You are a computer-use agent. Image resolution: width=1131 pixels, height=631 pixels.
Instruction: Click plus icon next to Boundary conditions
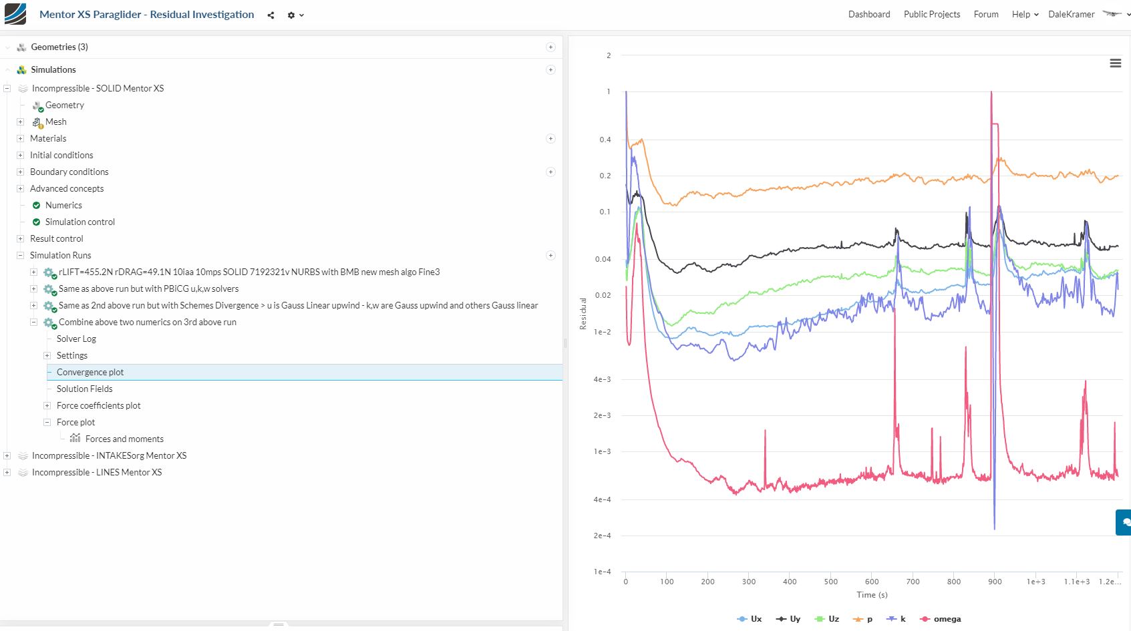click(550, 172)
